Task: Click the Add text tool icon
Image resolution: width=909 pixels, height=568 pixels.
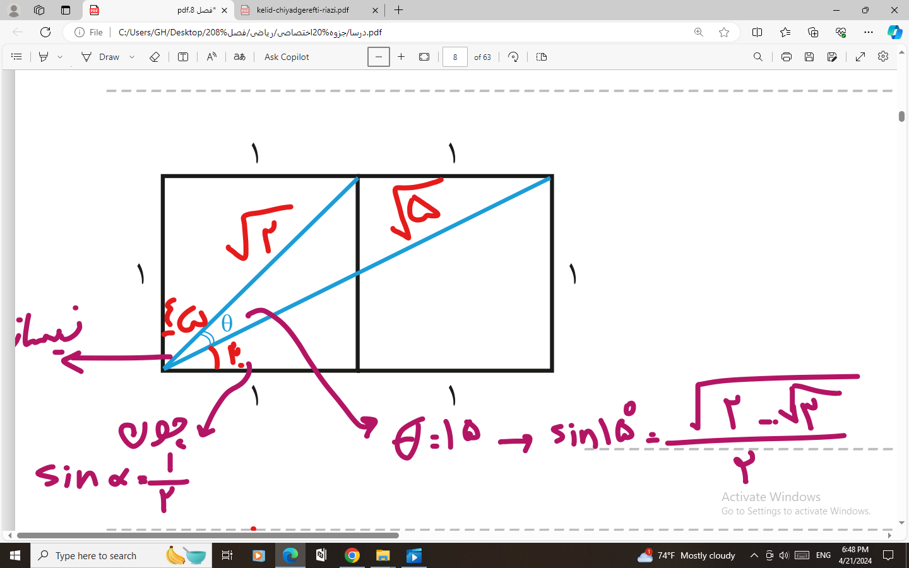Action: point(183,57)
